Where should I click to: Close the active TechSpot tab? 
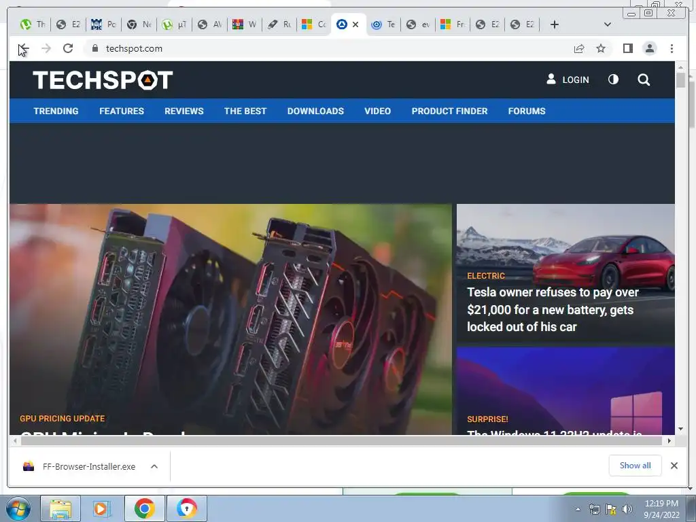coord(355,24)
